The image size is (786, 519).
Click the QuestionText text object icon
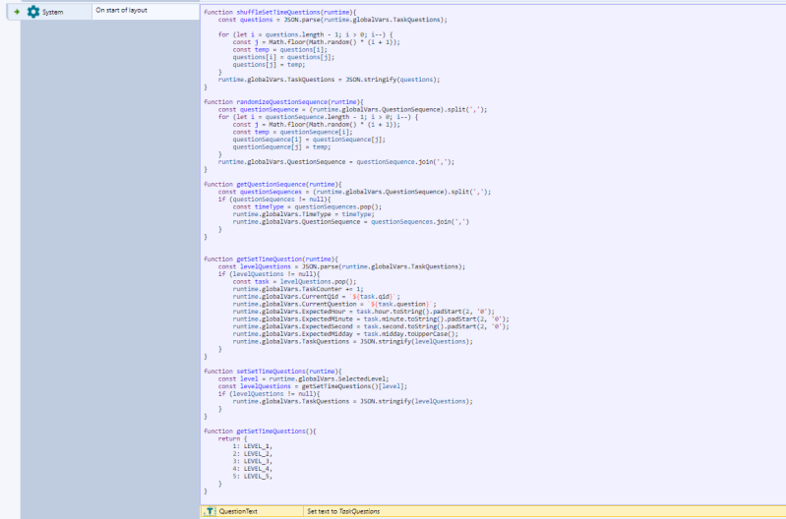211,511
